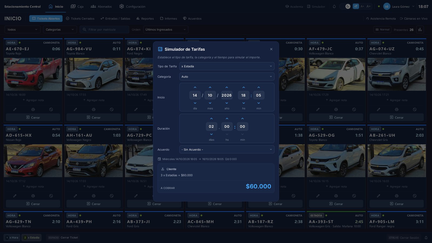The width and height of the screenshot is (432, 243).
Task: Edit ticket AE•670•EJ with pencil icon
Action: tap(15, 109)
